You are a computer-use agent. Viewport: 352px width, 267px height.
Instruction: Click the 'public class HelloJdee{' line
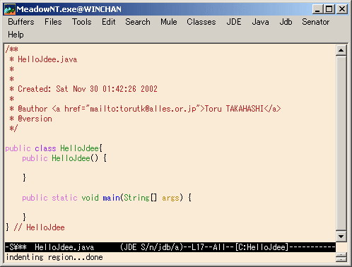pyautogui.click(x=54, y=148)
